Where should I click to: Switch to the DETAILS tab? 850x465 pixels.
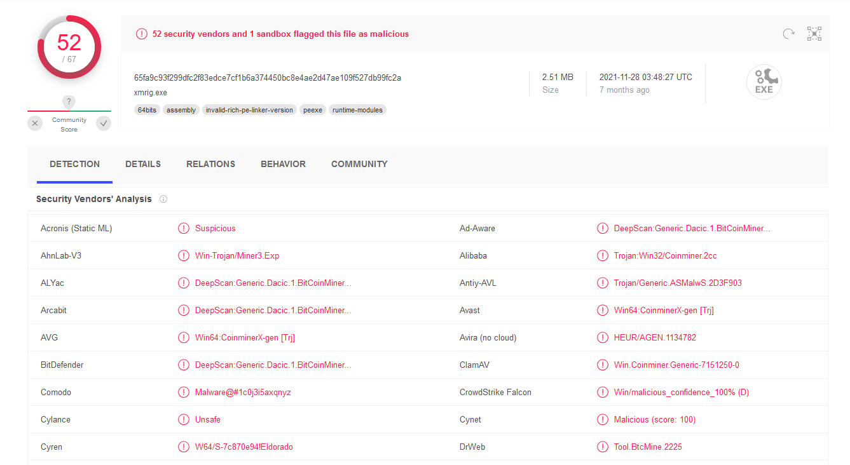[x=142, y=164]
